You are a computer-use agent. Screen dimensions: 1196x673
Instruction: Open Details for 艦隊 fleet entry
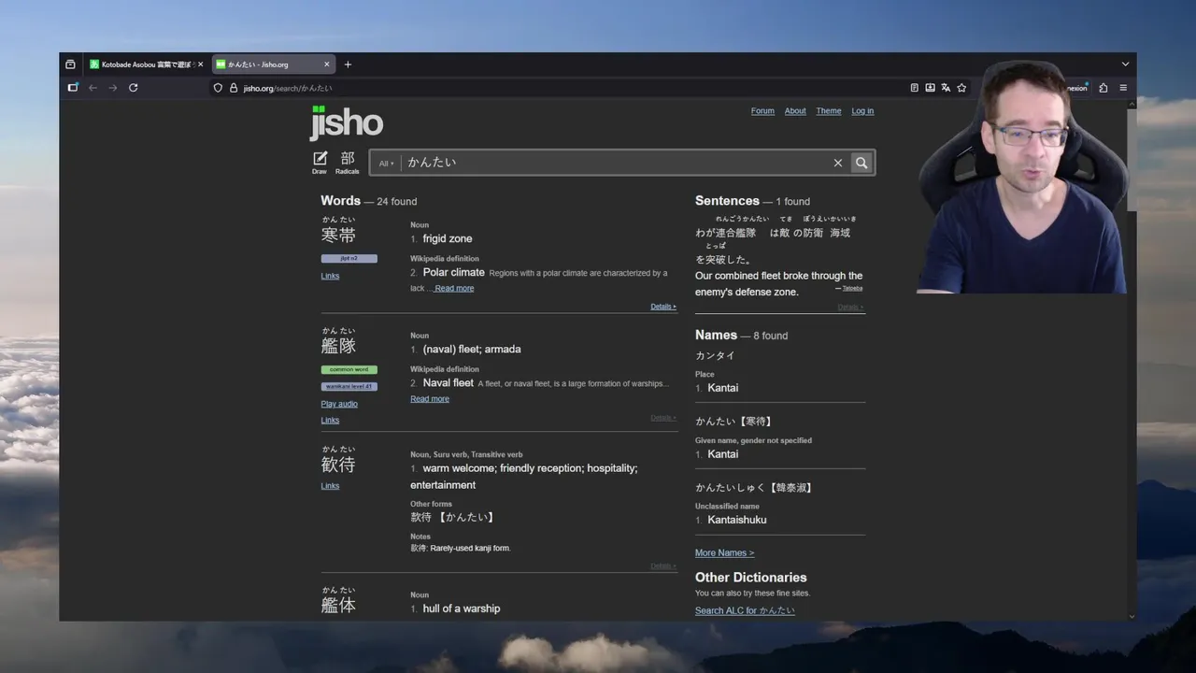663,418
